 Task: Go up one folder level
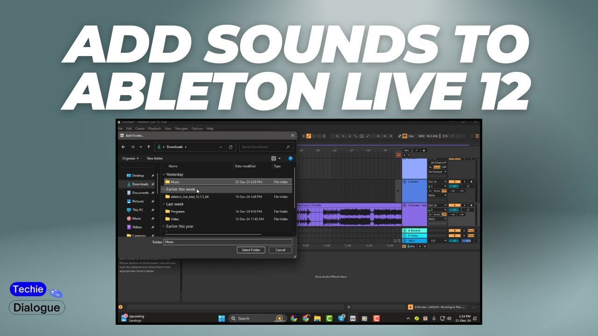point(149,147)
